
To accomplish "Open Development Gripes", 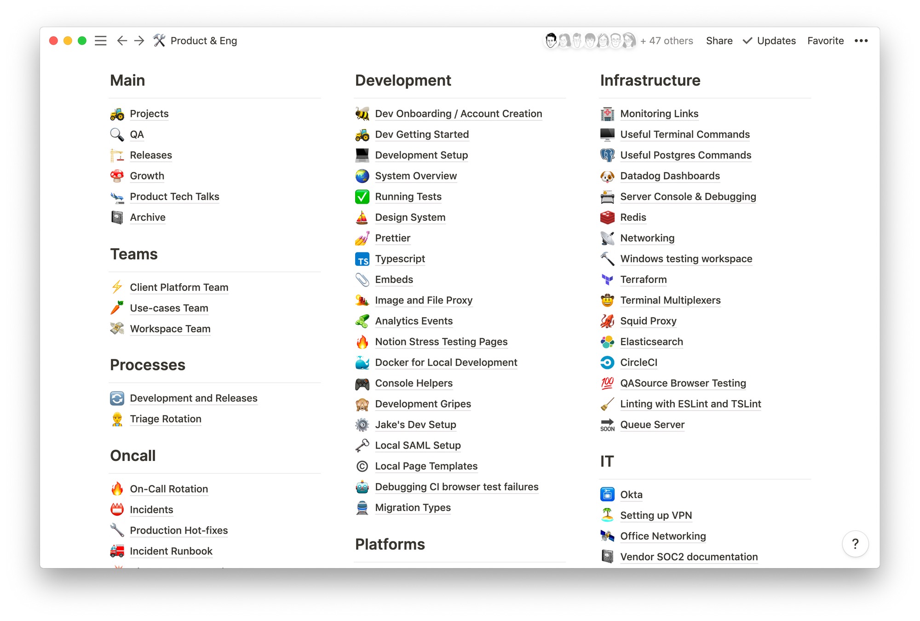I will click(x=423, y=404).
